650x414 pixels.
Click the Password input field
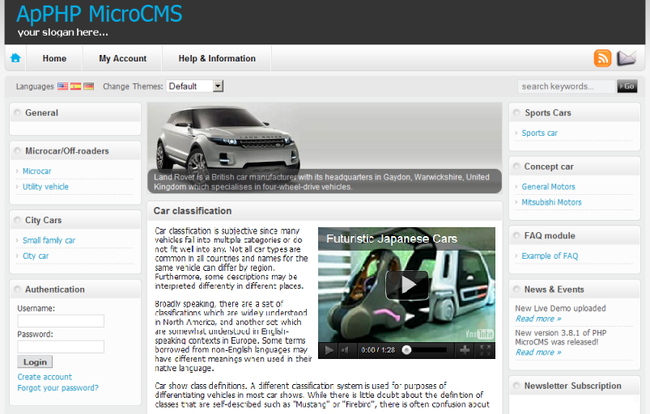tap(61, 347)
